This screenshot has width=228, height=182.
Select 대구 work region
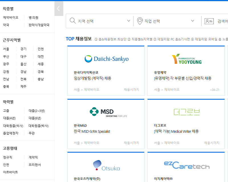23,57
